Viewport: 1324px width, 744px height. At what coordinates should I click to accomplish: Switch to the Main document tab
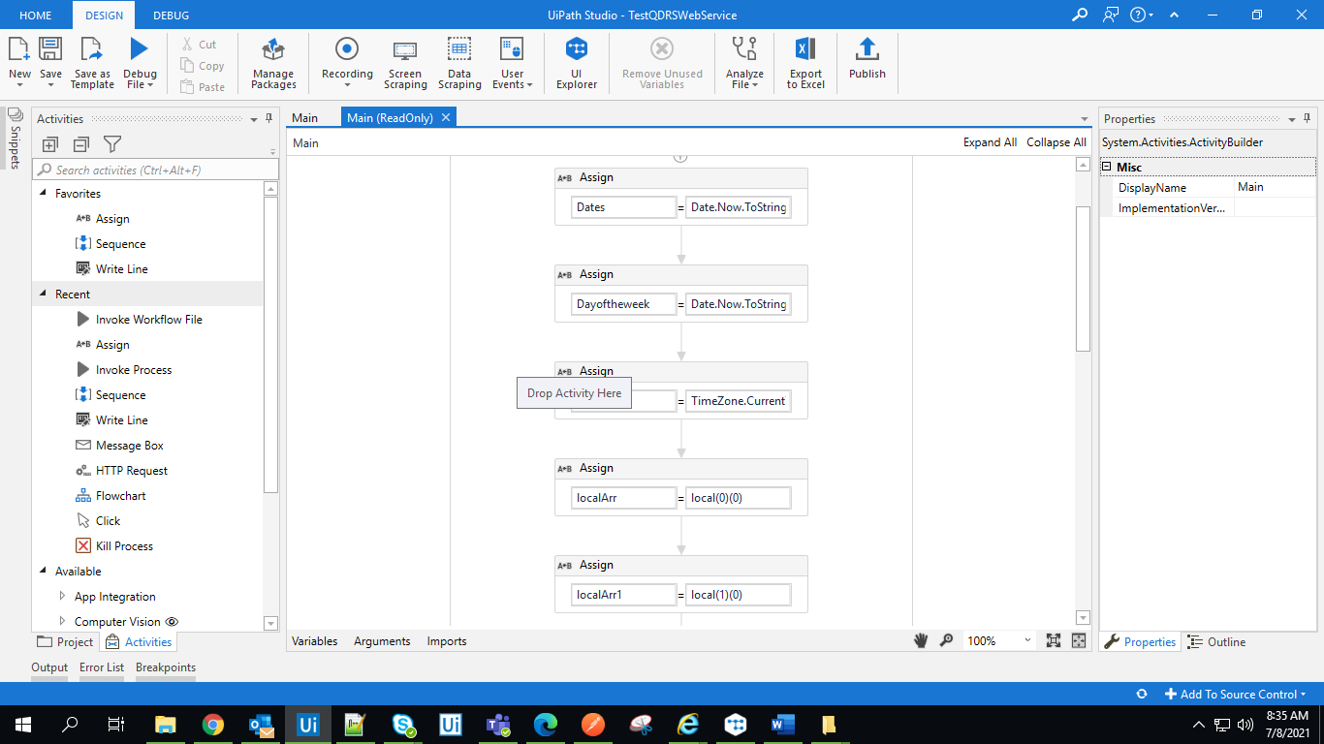[305, 118]
